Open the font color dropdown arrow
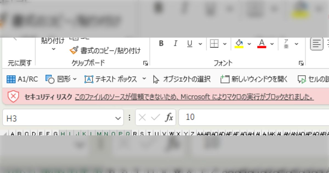Image resolution: width=329 pixels, height=173 pixels. pyautogui.click(x=272, y=44)
